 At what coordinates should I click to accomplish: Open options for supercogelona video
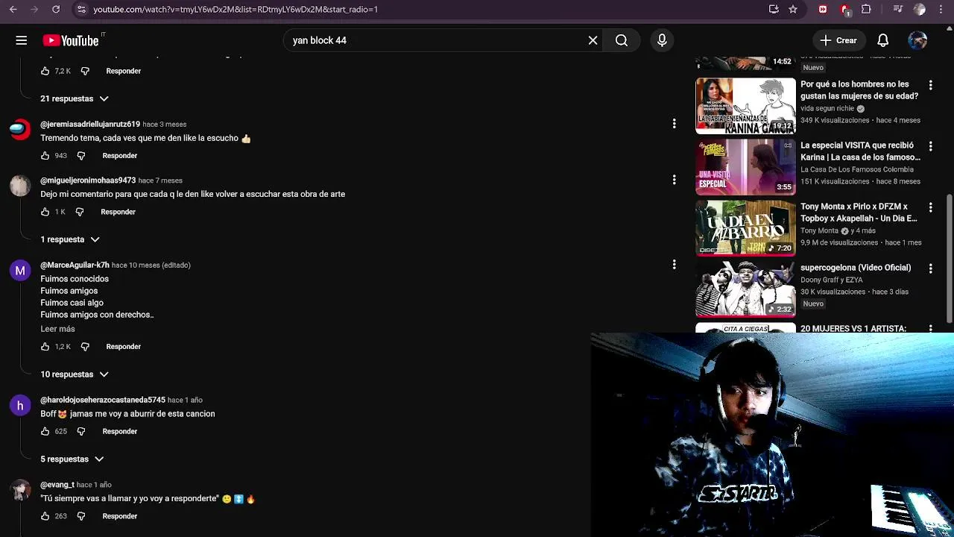pyautogui.click(x=930, y=269)
